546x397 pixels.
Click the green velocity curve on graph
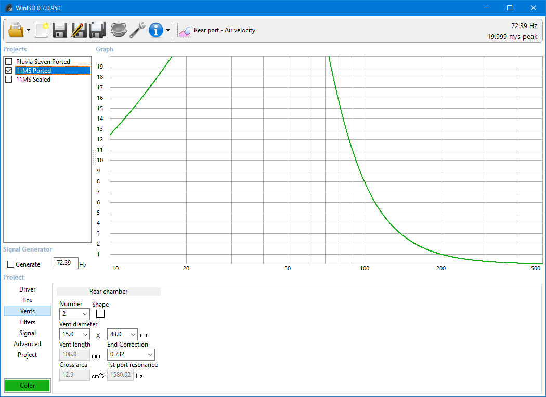click(x=364, y=181)
